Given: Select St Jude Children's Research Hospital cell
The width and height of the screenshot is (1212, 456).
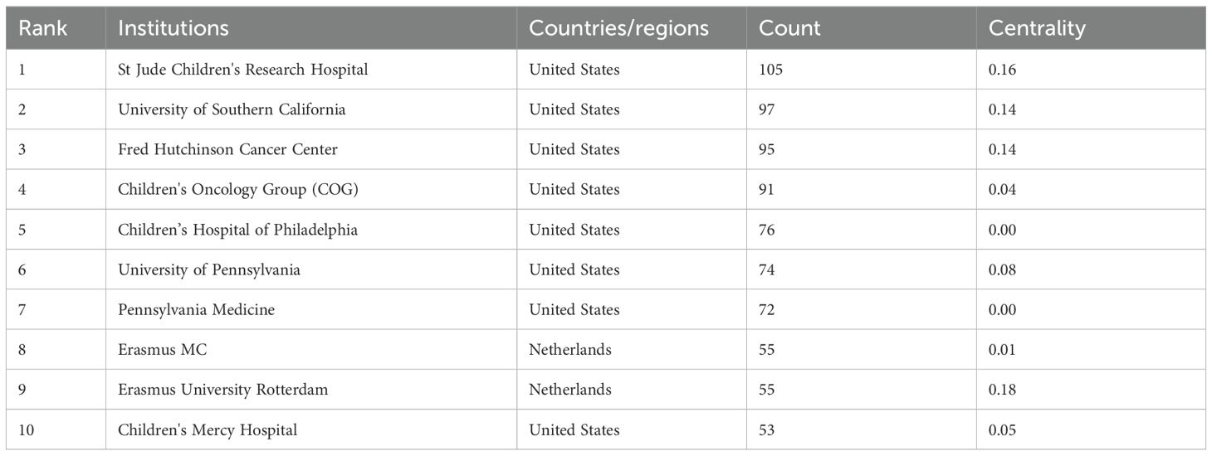Looking at the screenshot, I should (x=311, y=70).
